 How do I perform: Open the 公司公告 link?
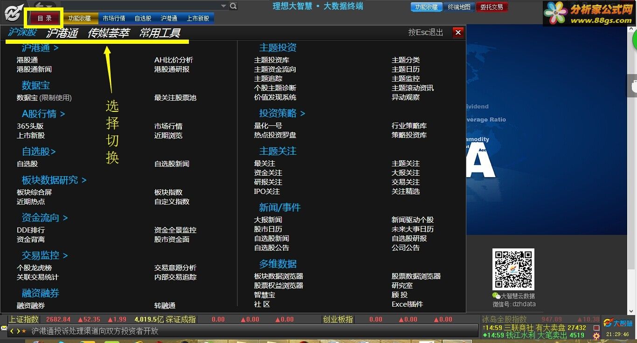(406, 248)
